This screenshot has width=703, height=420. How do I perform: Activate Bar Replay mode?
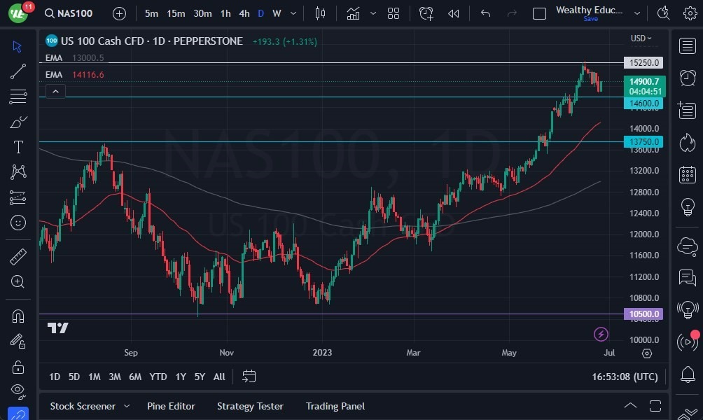coord(453,13)
